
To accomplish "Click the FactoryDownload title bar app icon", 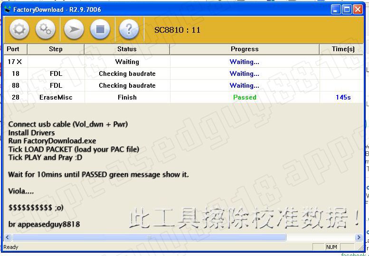I will click(x=8, y=9).
